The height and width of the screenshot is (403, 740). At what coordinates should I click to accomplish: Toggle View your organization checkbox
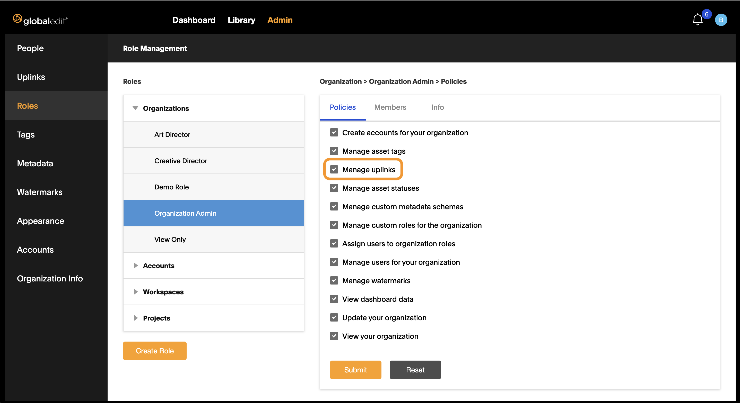tap(334, 336)
